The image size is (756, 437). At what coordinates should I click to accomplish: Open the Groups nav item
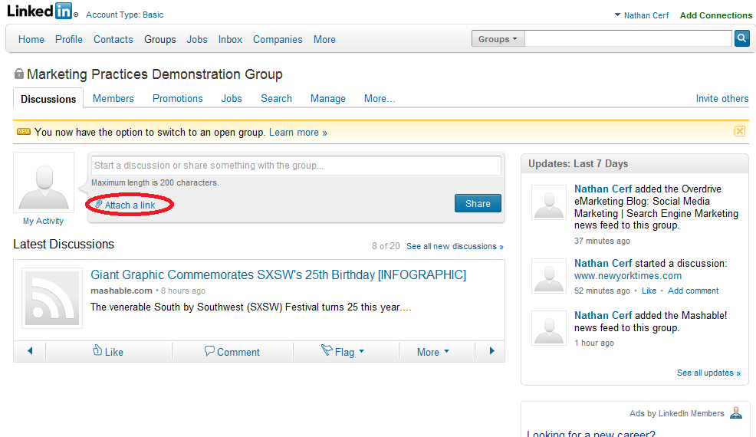[x=160, y=40]
